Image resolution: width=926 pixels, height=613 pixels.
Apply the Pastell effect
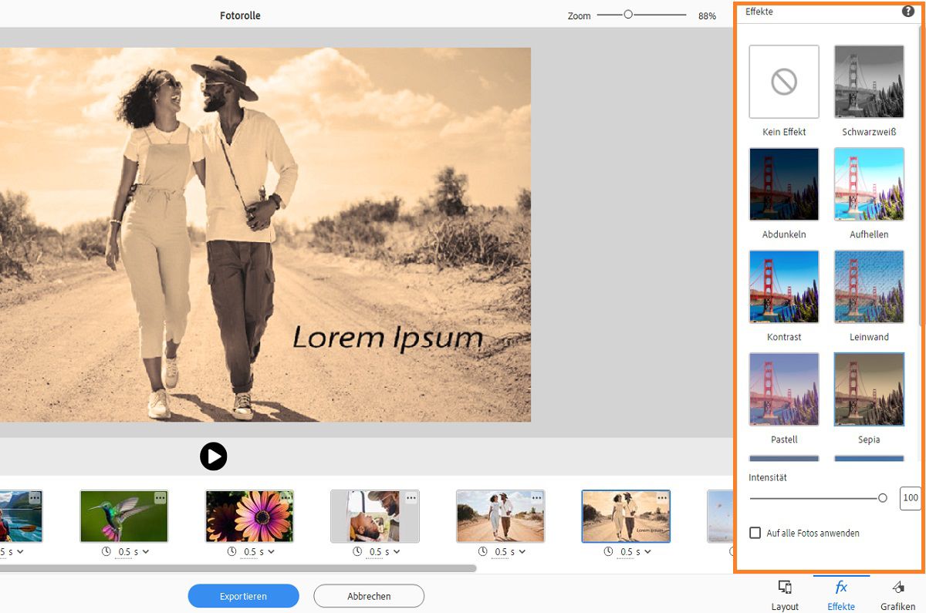tap(784, 389)
